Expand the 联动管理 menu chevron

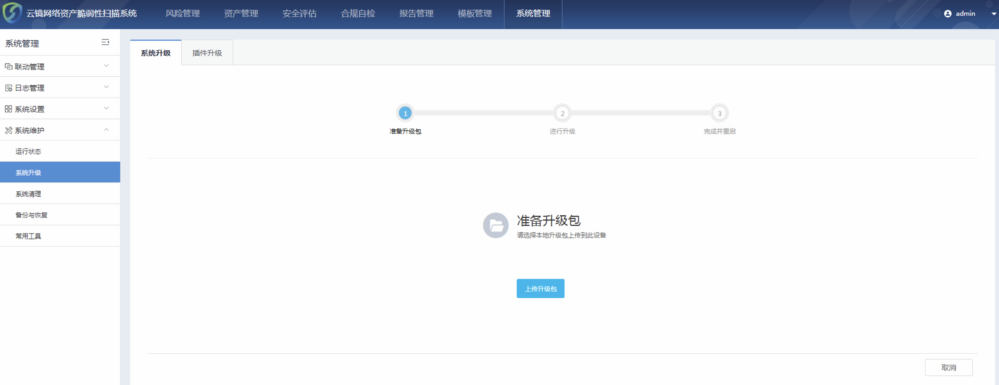(x=106, y=66)
